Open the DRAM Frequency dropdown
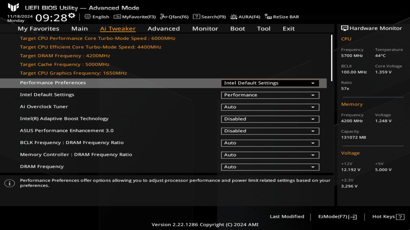This screenshot has width=410, height=230. pos(270,167)
